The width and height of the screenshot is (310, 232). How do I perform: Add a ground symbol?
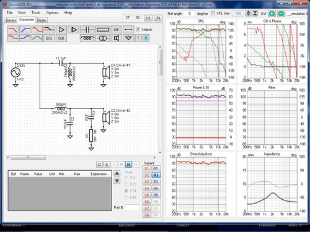[x=128, y=38]
